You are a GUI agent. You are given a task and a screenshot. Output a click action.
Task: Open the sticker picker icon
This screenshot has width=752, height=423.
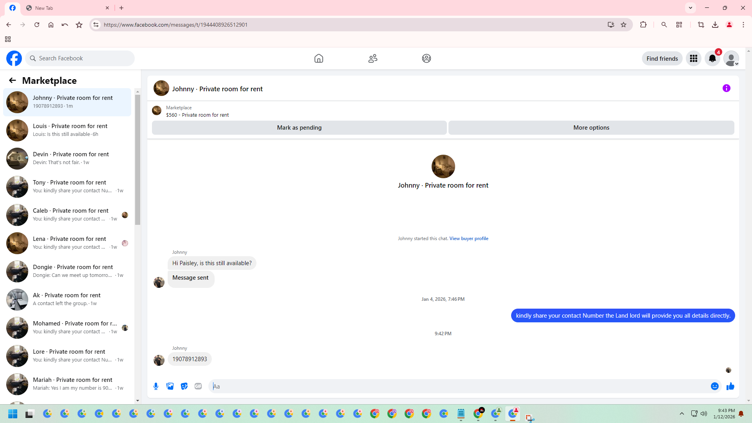click(184, 386)
